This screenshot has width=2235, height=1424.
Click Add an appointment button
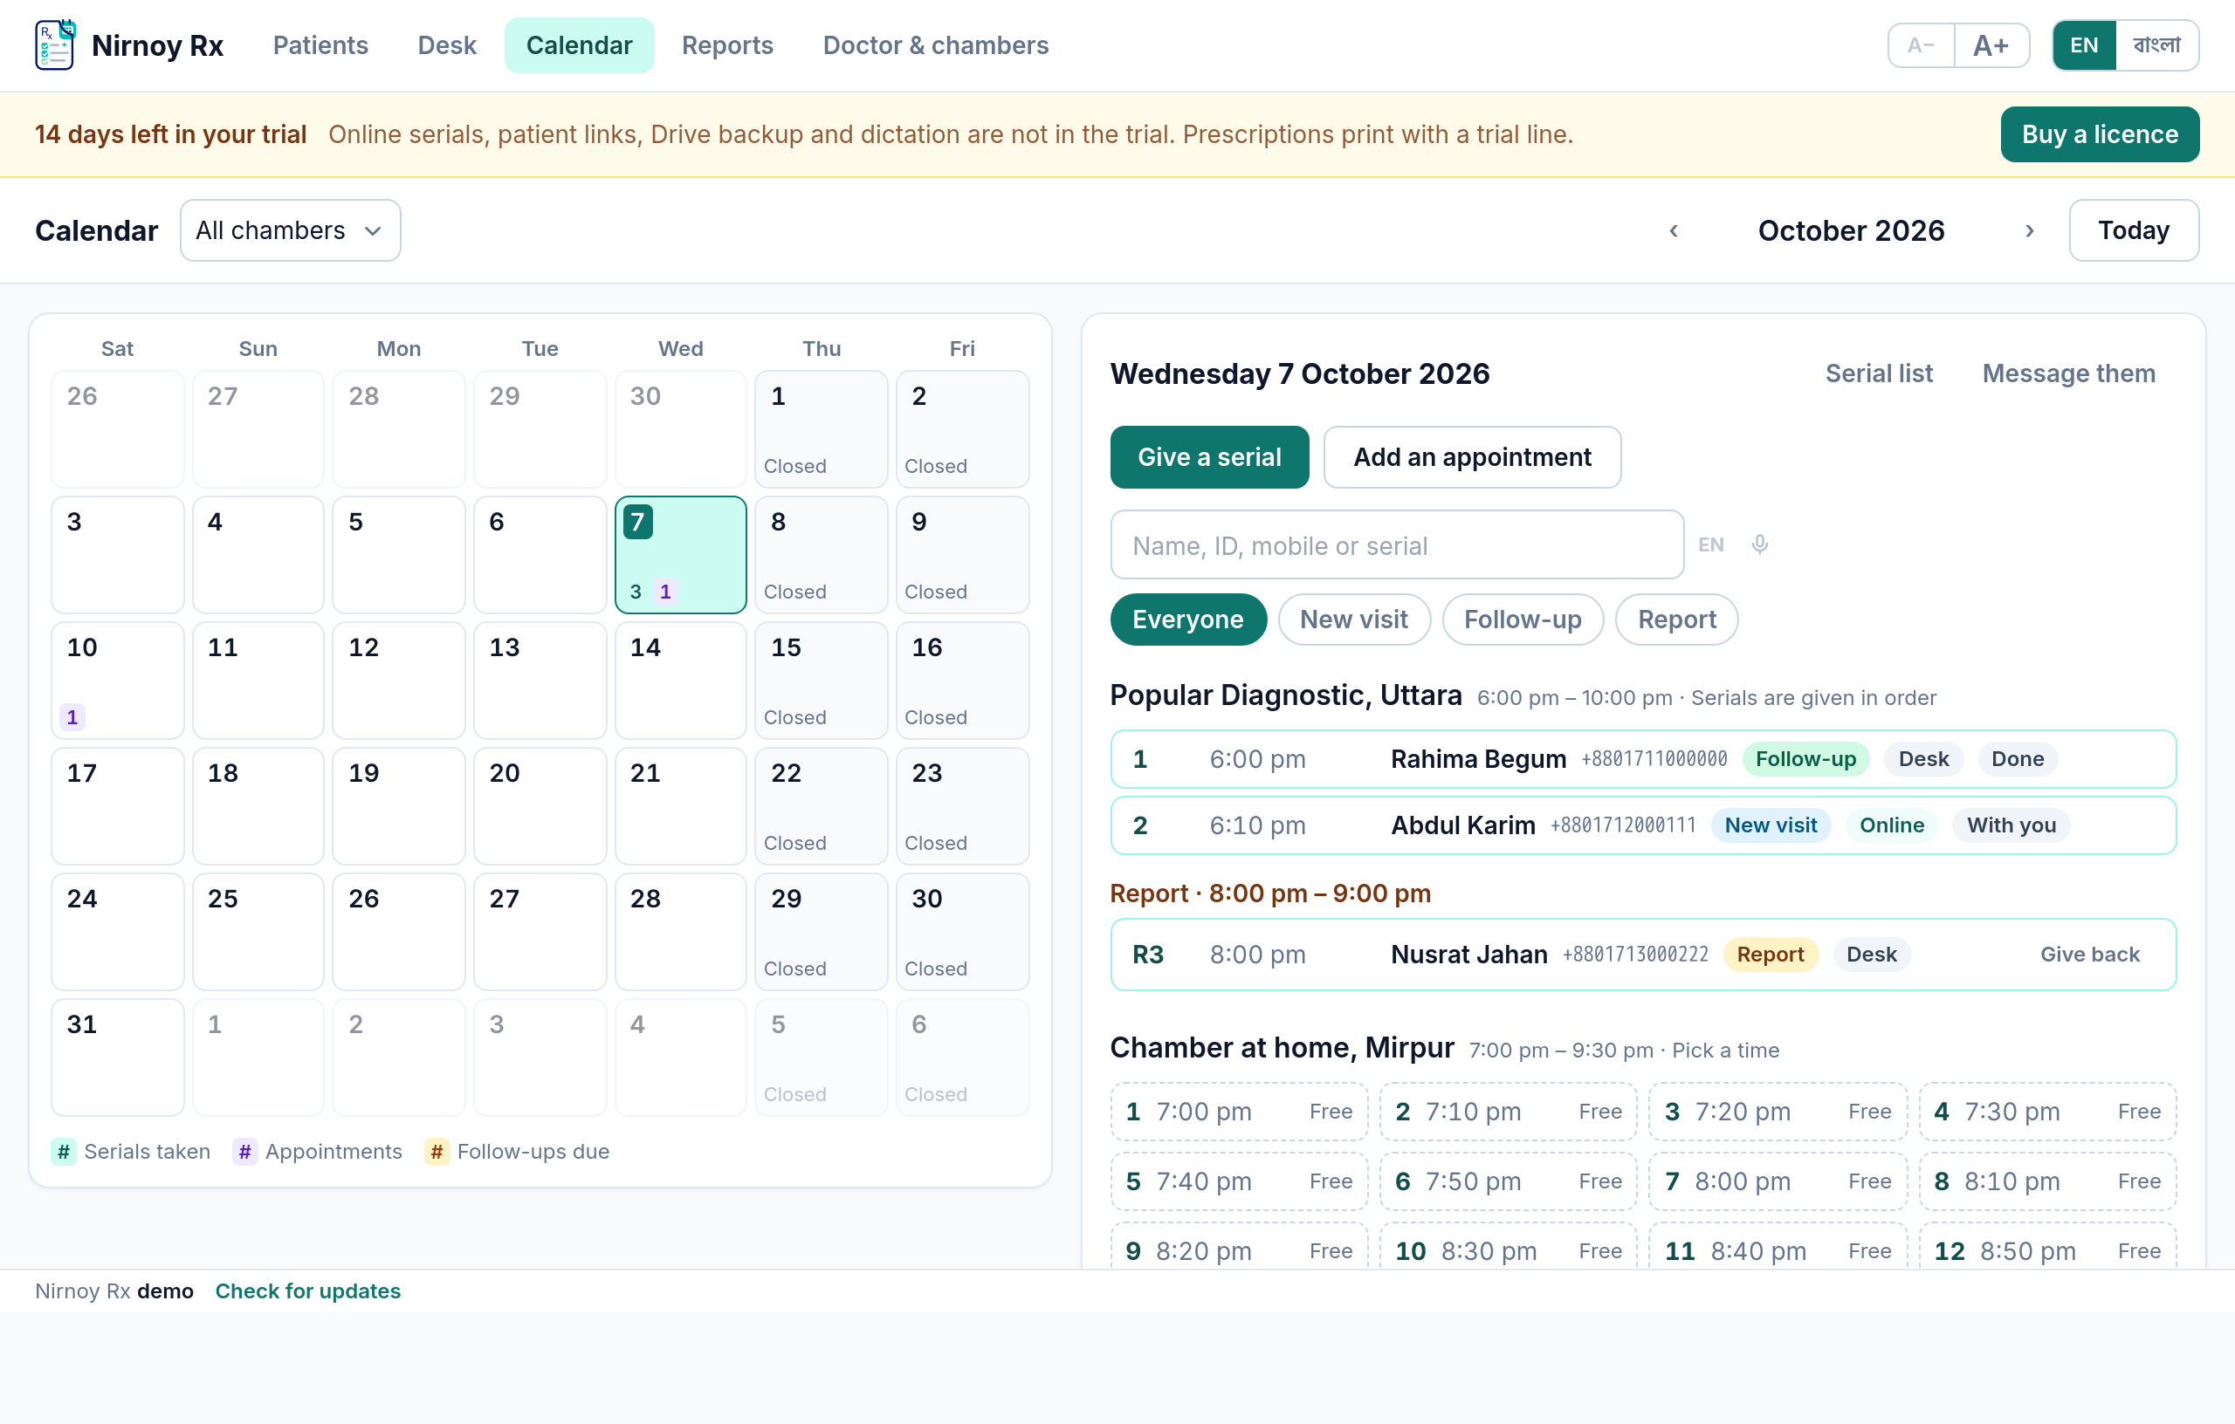(x=1472, y=457)
